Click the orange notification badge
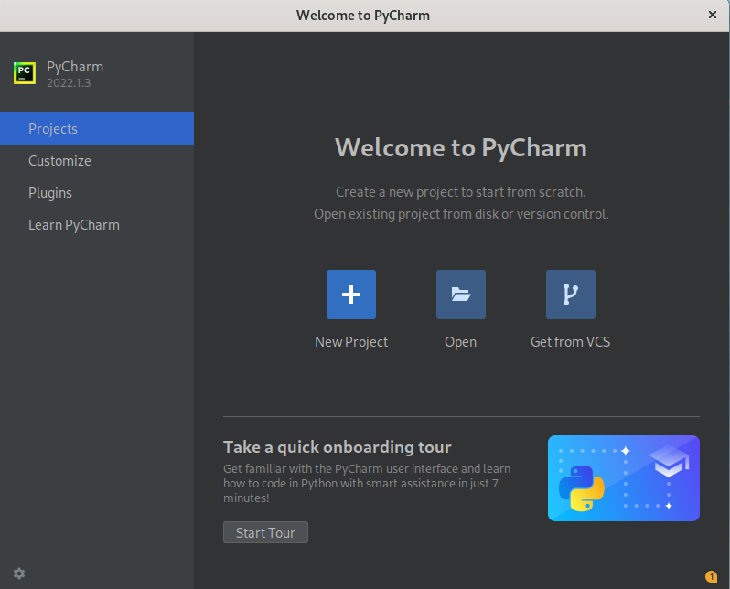The height and width of the screenshot is (589, 730). [711, 576]
